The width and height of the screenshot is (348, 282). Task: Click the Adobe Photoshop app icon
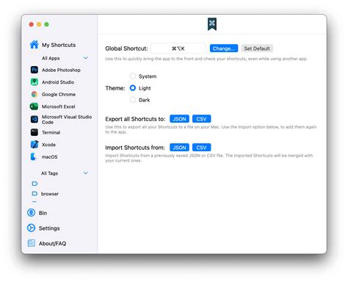point(35,70)
